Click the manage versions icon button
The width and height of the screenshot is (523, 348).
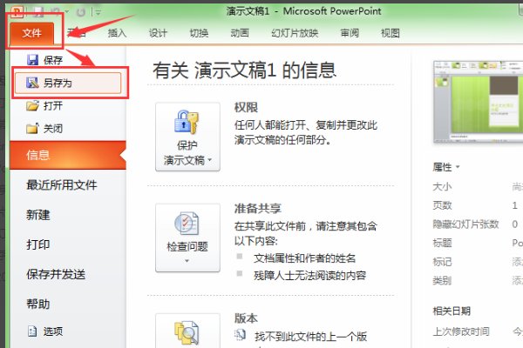(187, 331)
